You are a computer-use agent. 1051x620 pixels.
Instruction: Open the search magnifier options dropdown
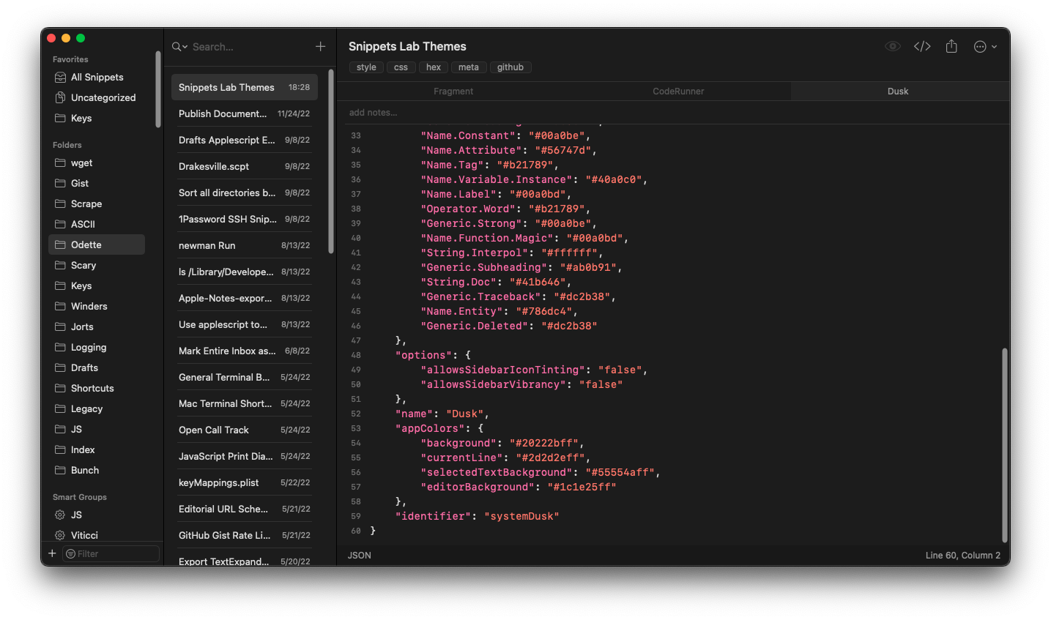point(179,47)
